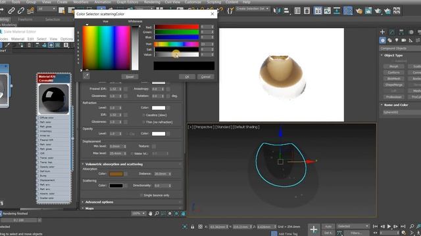Select the Cameras category icon
421x236 pixels.
[x=403, y=41]
